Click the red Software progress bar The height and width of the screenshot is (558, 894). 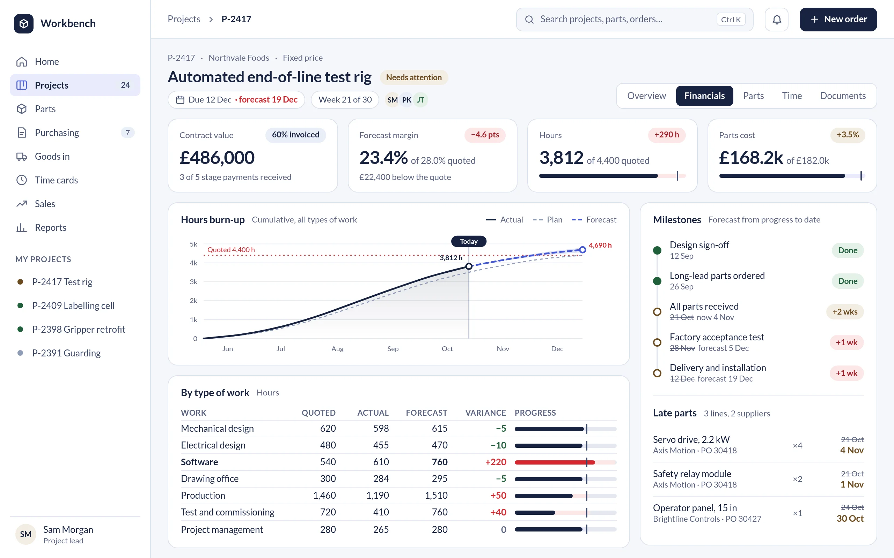click(566, 462)
